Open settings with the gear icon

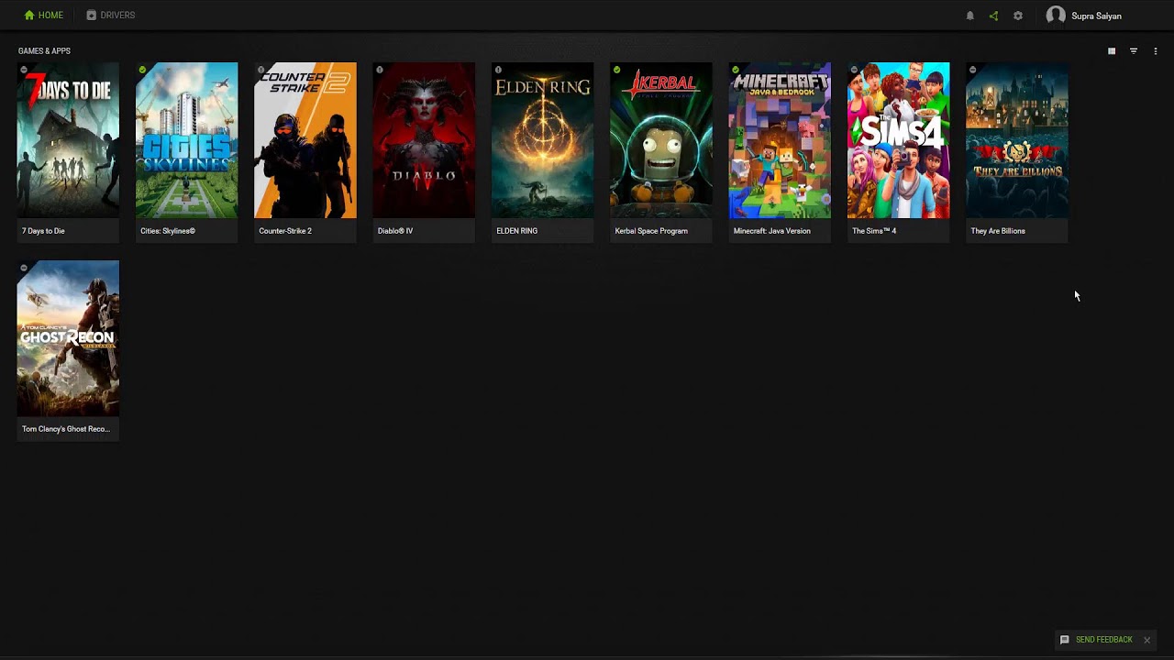(x=1018, y=16)
